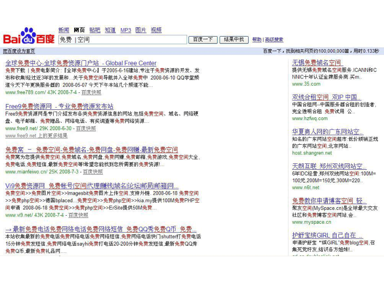The image size is (384, 288).
Task: Open ad 双线合租空间 双IP 中国
Action: (x=326, y=97)
